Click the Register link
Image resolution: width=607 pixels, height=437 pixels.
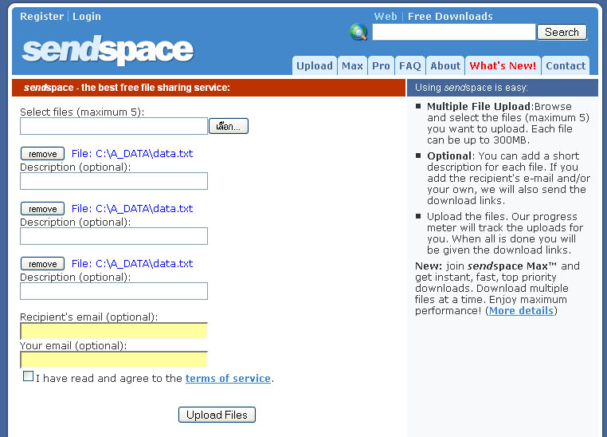click(41, 16)
